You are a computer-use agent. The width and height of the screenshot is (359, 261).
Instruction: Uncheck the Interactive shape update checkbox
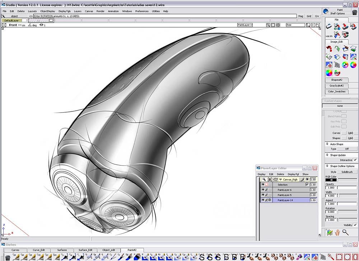click(x=355, y=160)
